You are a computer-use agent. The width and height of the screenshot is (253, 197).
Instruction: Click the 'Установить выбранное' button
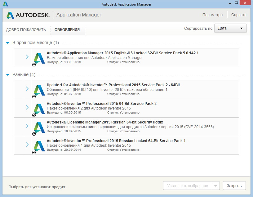tap(188, 186)
